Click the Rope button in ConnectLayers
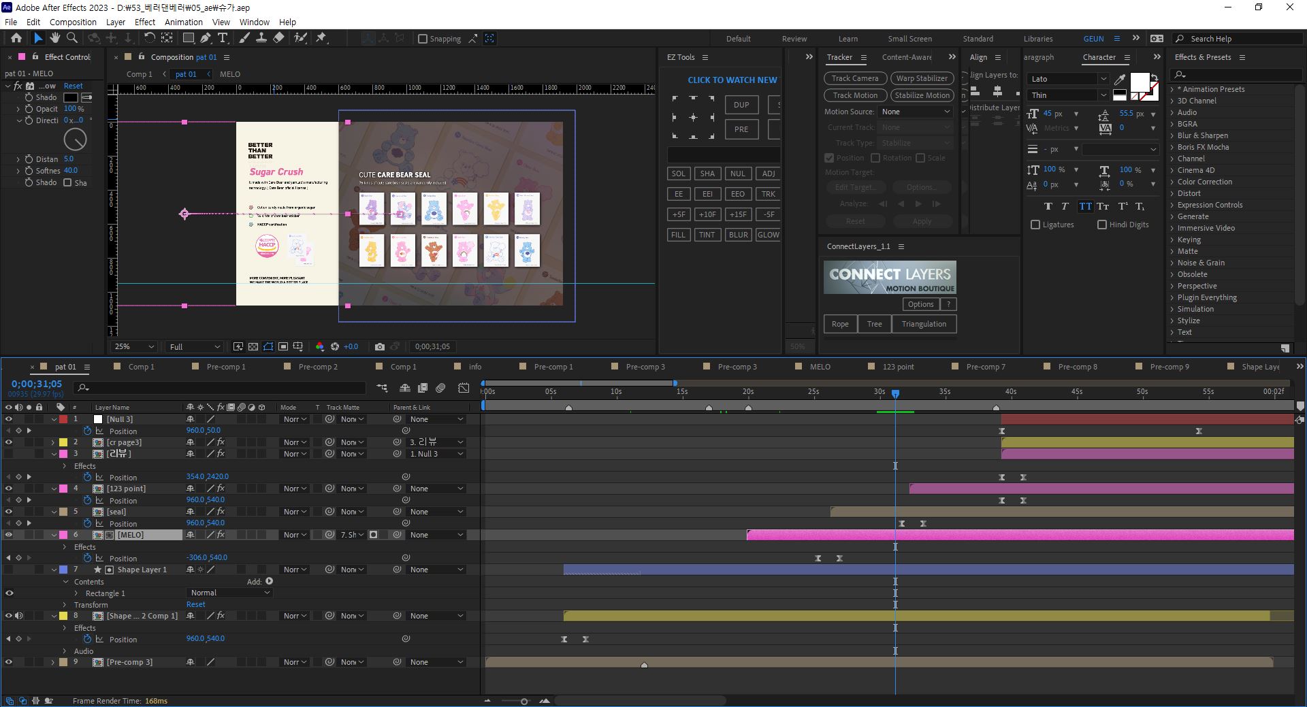 pos(840,324)
